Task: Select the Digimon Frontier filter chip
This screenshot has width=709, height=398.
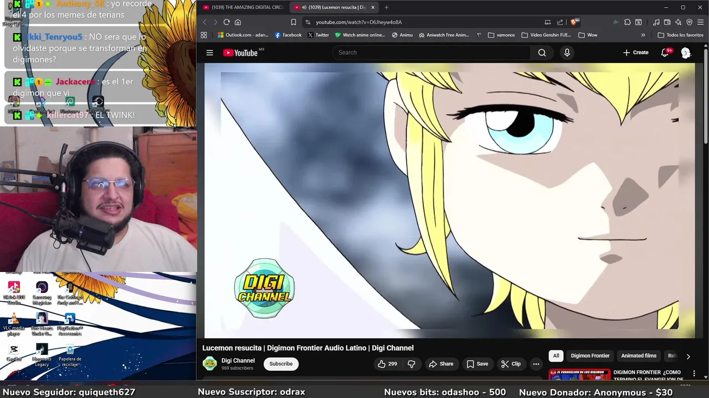Action: 590,356
